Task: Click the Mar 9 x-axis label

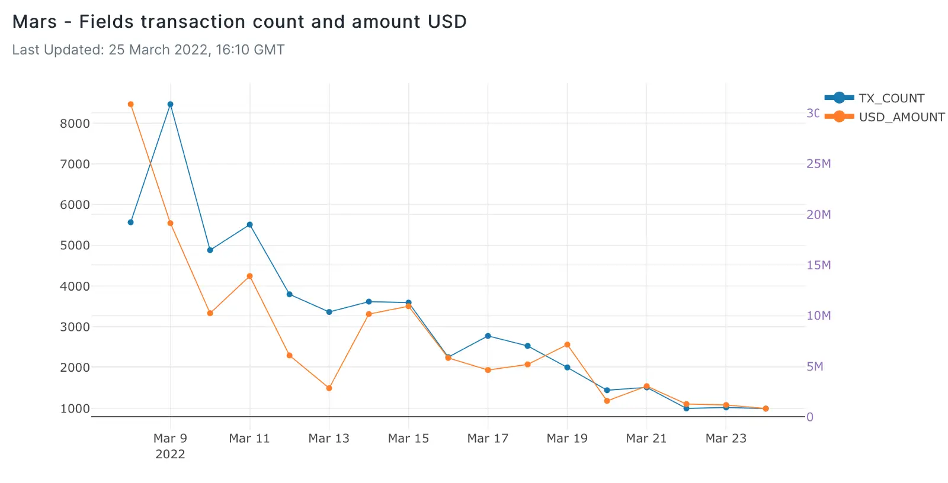Action: [x=170, y=439]
